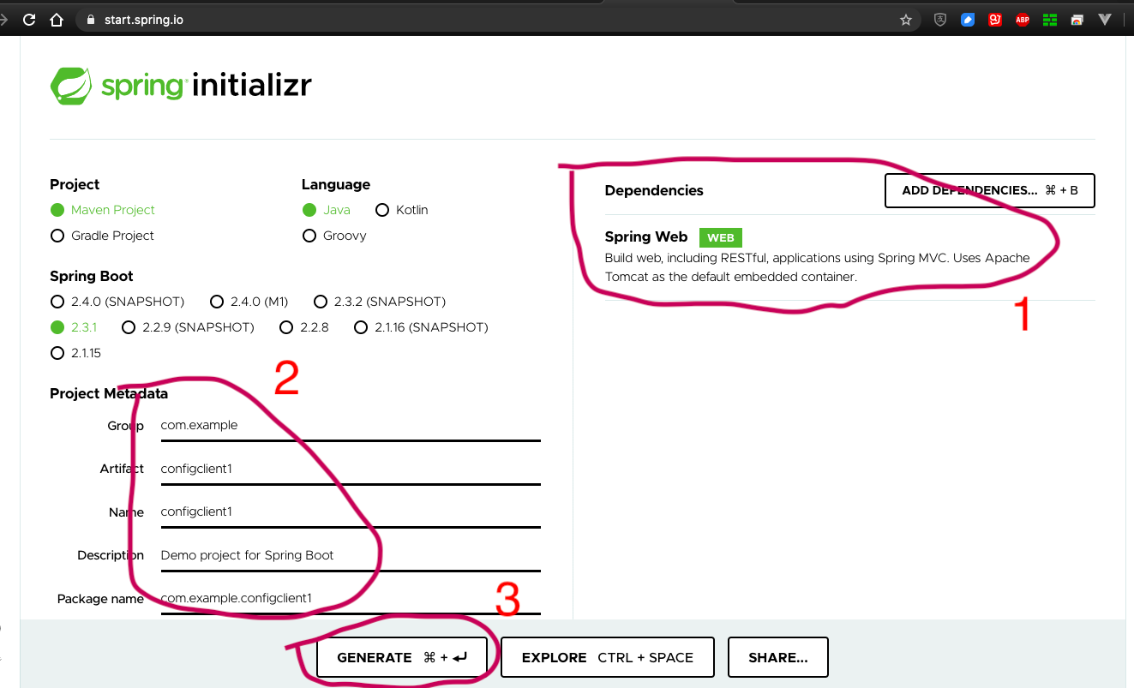Click the Explore button
The image size is (1134, 688).
(608, 658)
